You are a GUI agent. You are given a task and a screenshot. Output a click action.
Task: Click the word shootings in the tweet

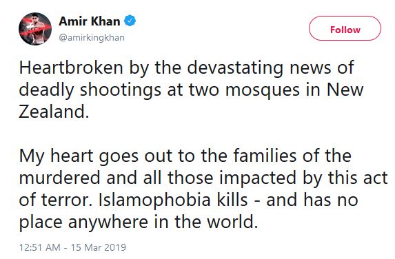(x=121, y=90)
